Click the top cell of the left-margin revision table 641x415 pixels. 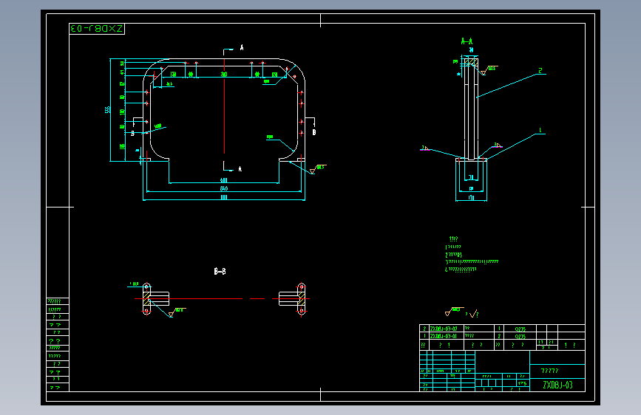[x=58, y=301]
